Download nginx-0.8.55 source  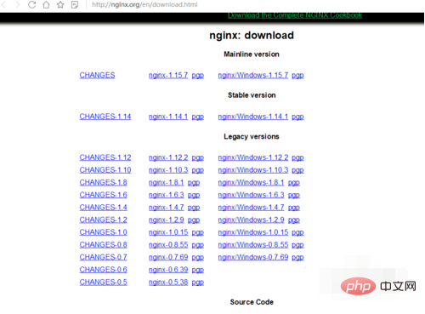168,245
